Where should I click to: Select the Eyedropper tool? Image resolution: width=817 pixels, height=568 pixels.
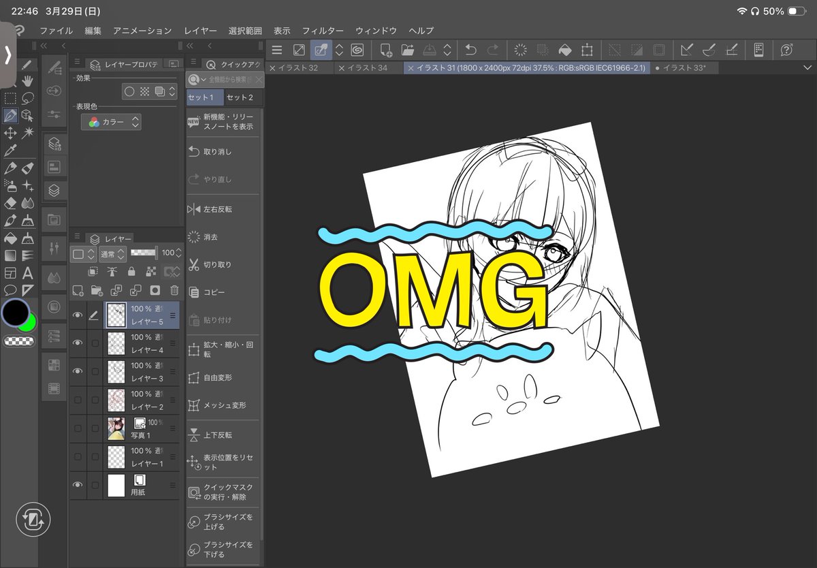pos(10,151)
